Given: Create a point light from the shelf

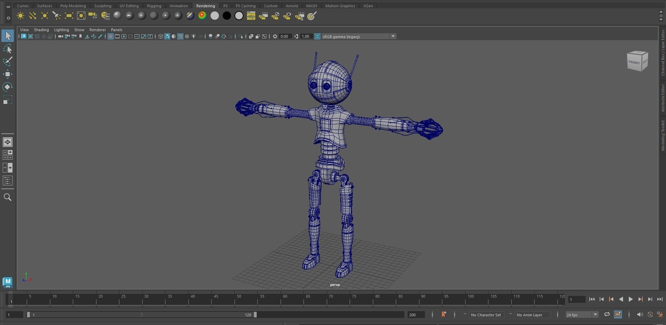Looking at the screenshot, I should pyautogui.click(x=45, y=16).
